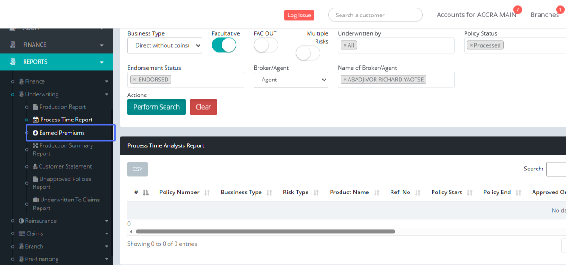
Task: Click the Finance sidebar module icon
Action: [x=13, y=45]
